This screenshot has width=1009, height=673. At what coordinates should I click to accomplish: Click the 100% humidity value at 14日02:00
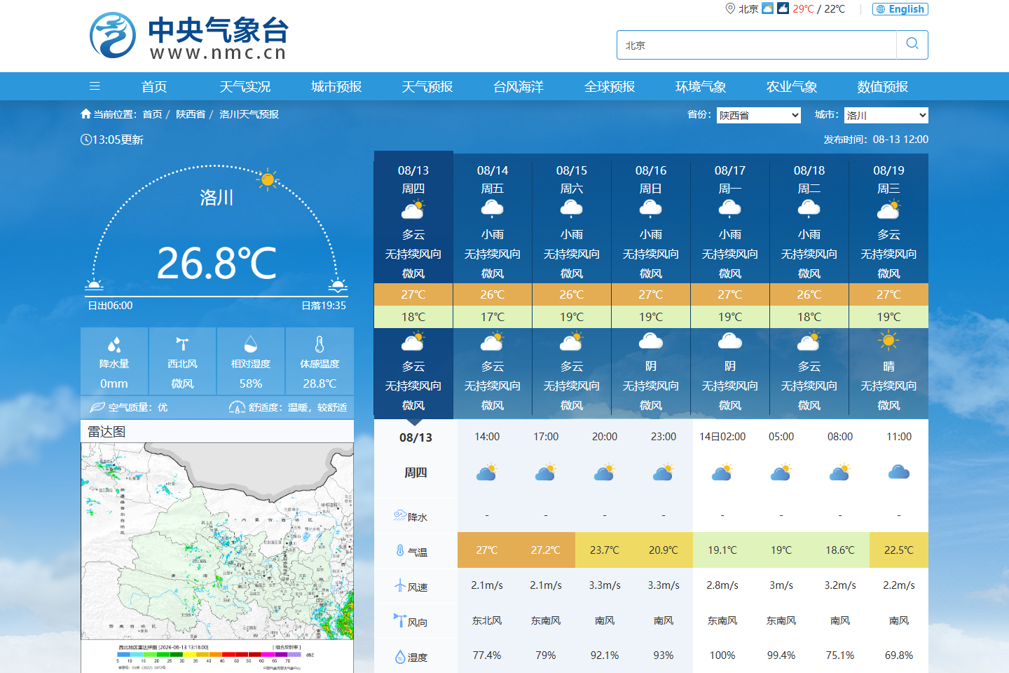click(722, 655)
